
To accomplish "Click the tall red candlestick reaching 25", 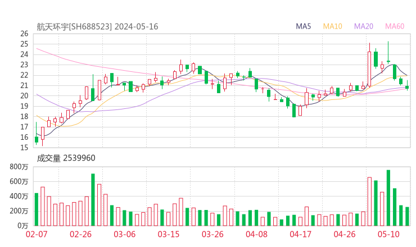I will (369, 65).
